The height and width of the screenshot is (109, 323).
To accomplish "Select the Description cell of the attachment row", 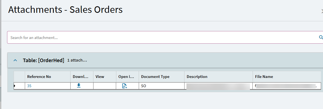I will tap(218, 86).
